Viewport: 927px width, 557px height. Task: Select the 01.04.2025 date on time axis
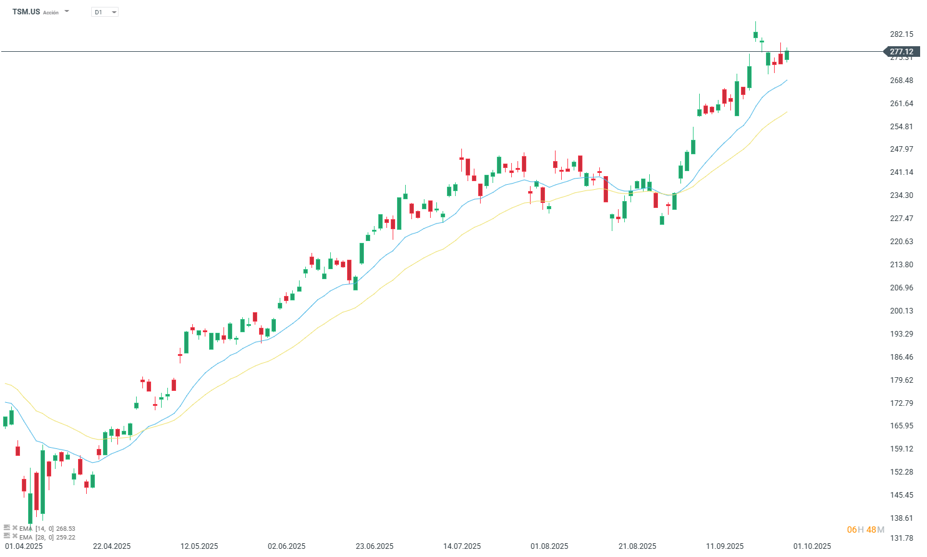pos(24,546)
